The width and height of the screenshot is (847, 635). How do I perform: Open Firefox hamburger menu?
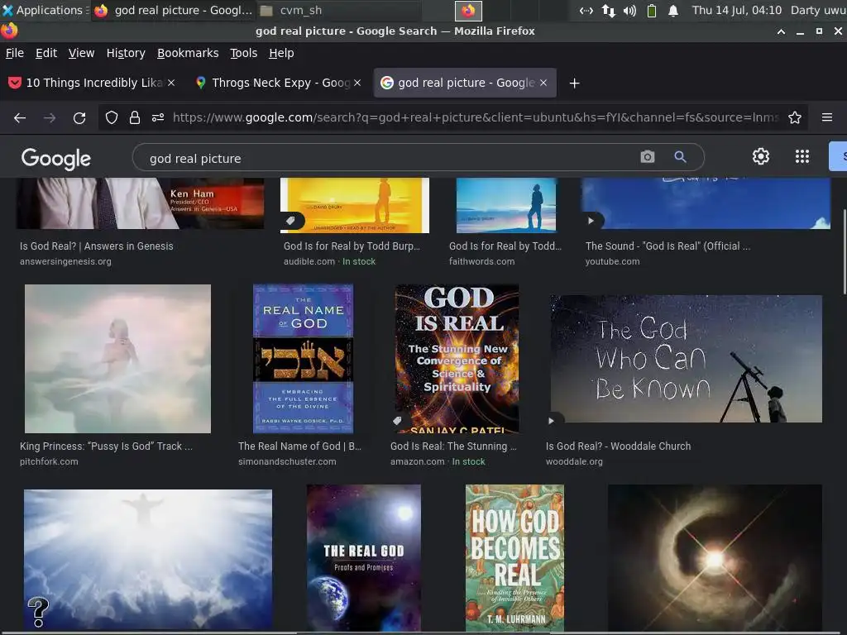coord(827,117)
